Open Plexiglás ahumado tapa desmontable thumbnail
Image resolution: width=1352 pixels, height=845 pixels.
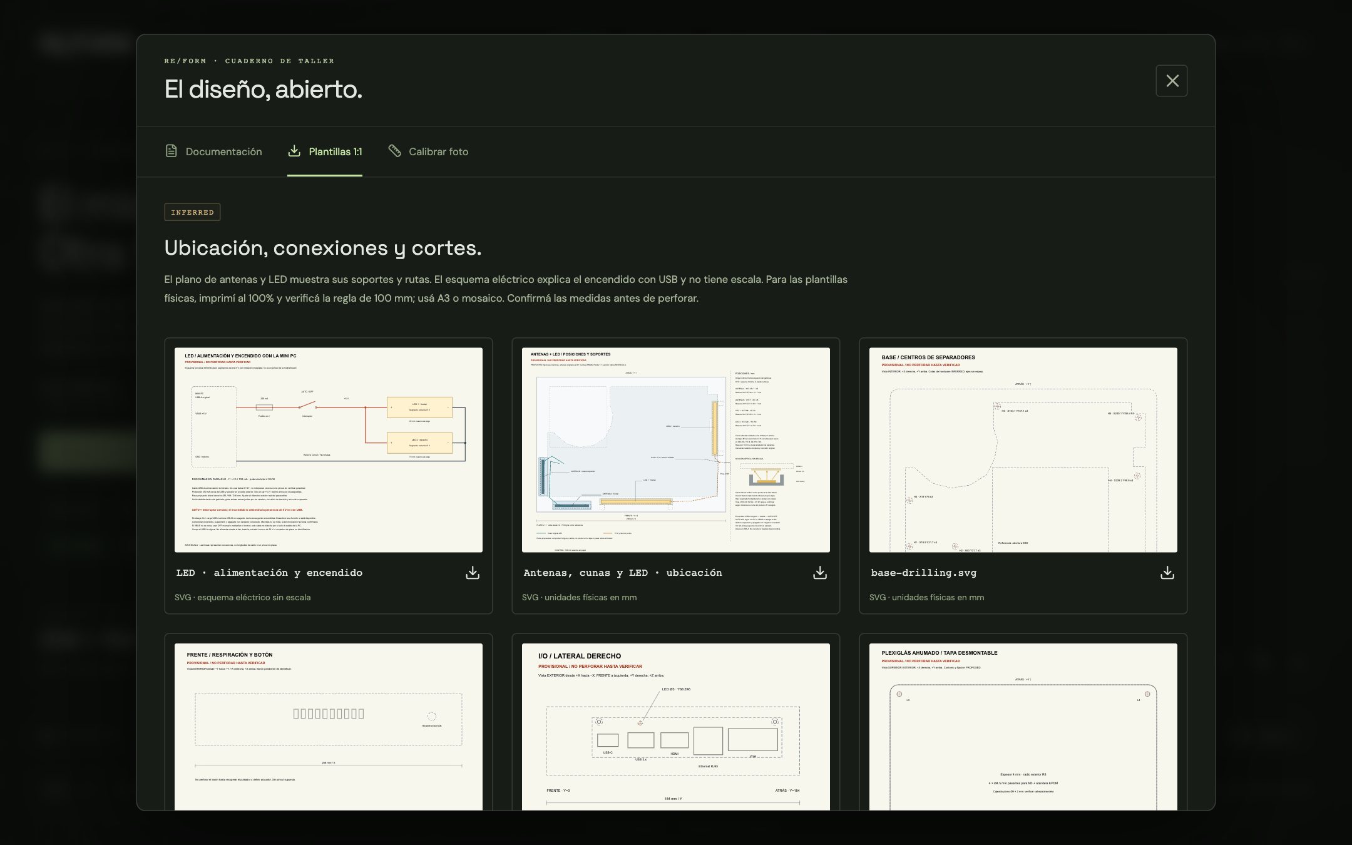[x=1023, y=727]
